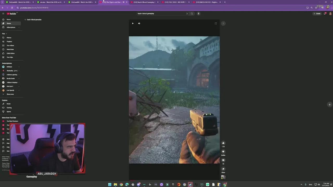Mute the Ogre tab audio icon
This screenshot has height=187, width=333.
pos(123,2)
